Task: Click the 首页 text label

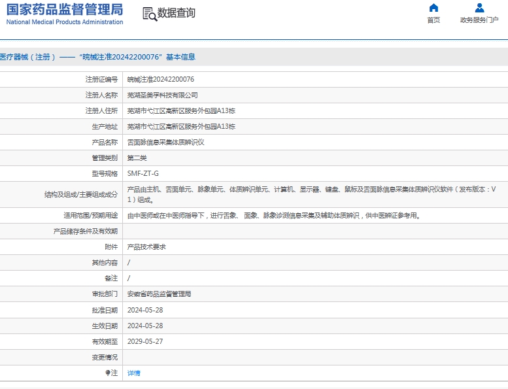Action: click(433, 20)
